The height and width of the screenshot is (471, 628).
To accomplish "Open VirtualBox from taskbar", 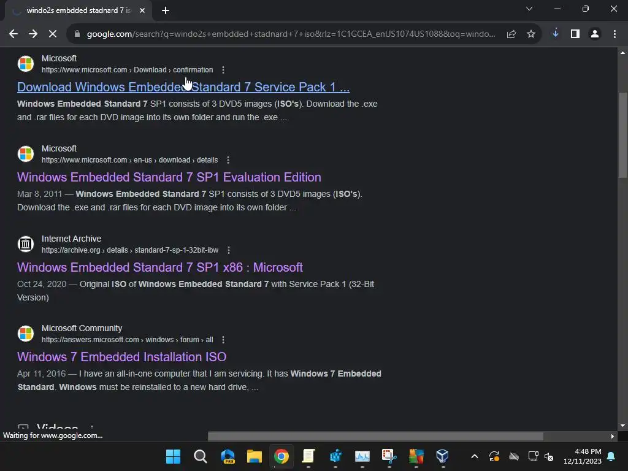I will 443,456.
